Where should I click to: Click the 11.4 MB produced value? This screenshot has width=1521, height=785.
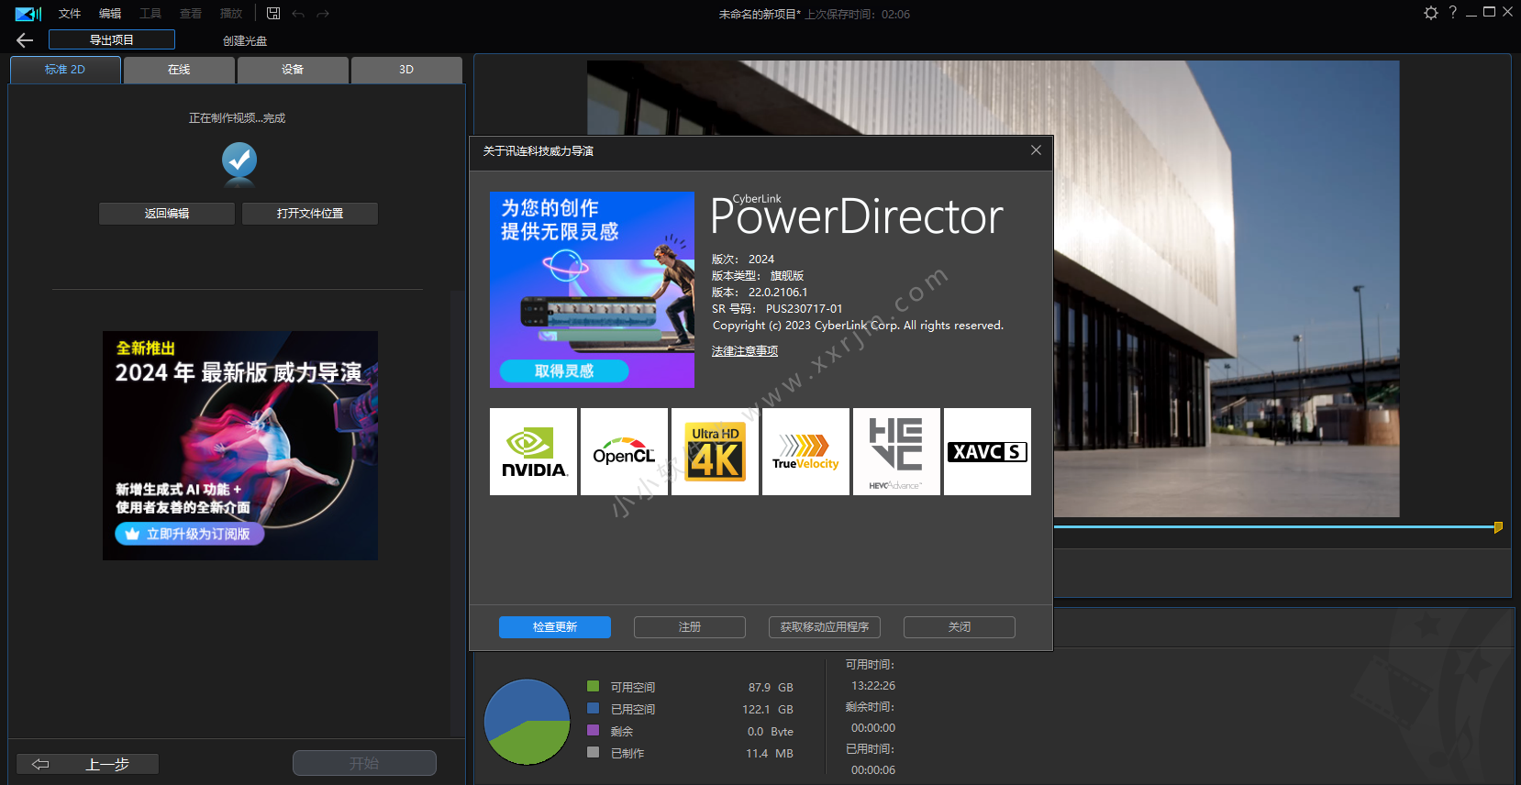(770, 754)
